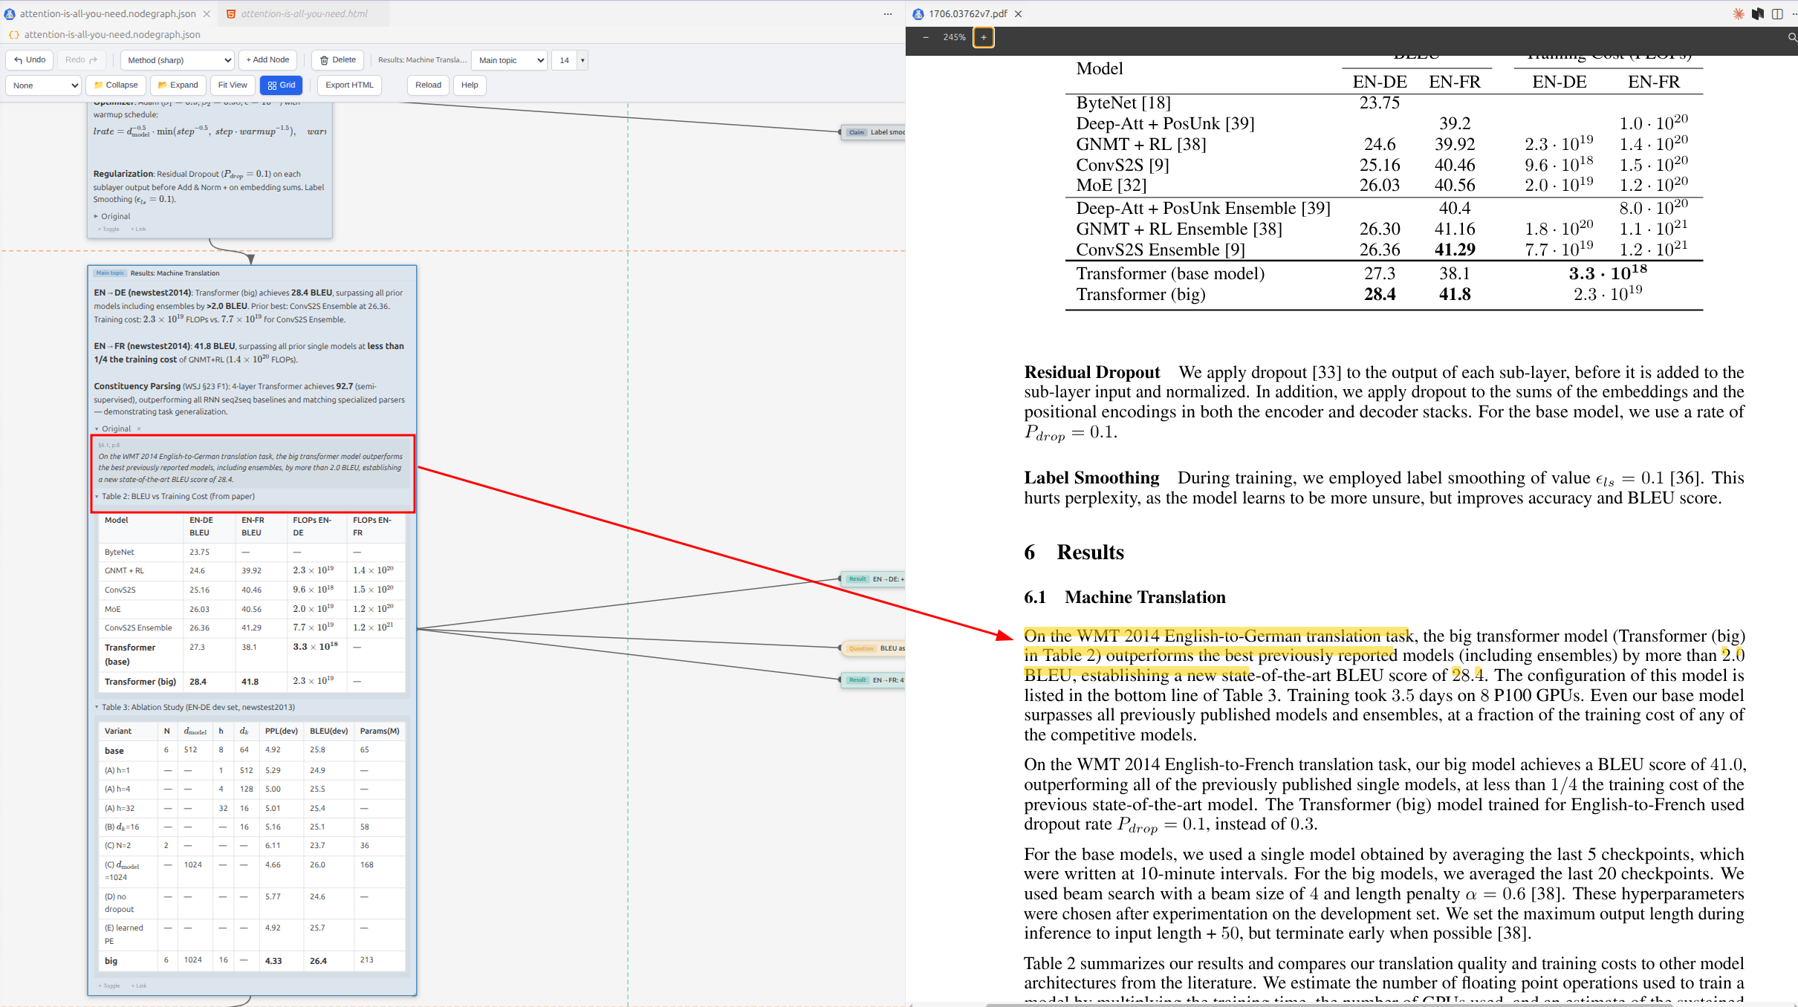Click the font size 14 field

click(x=565, y=60)
